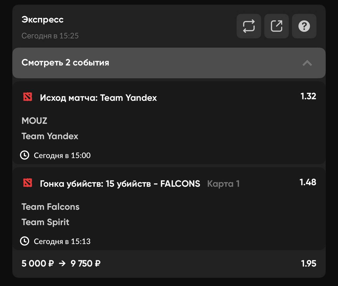
Task: Click the 1.32 odds value
Action: click(308, 96)
